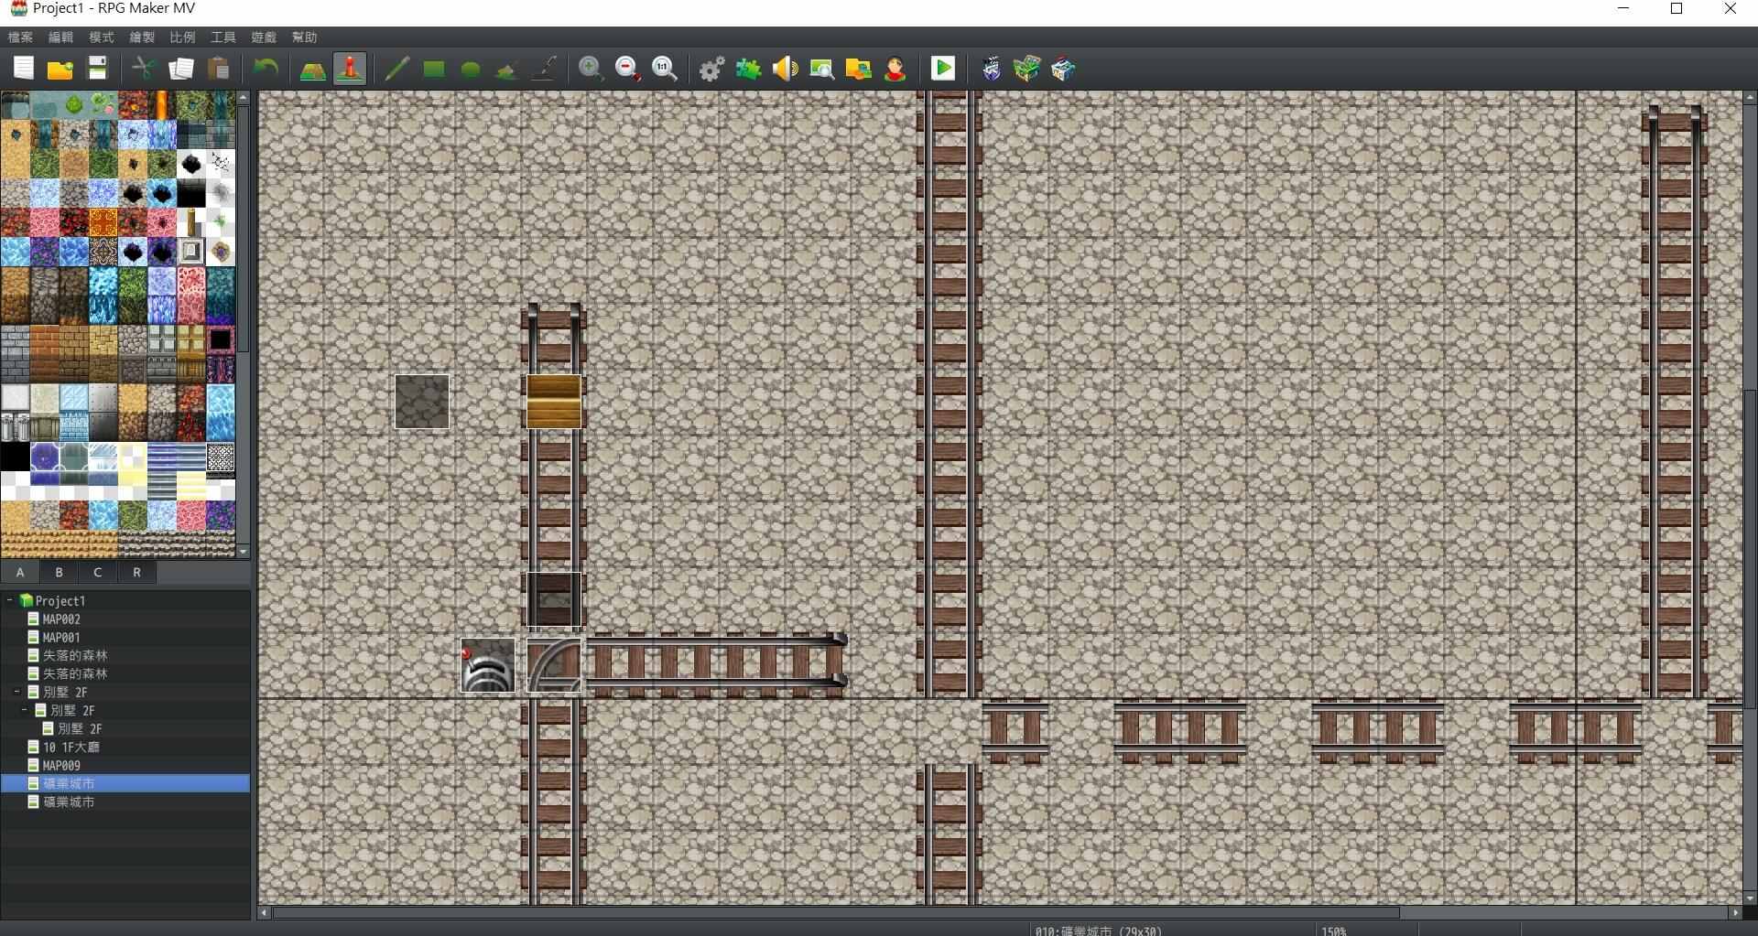Screen dimensions: 1758x936
Task: Switch to Event editing mode
Action: click(350, 69)
